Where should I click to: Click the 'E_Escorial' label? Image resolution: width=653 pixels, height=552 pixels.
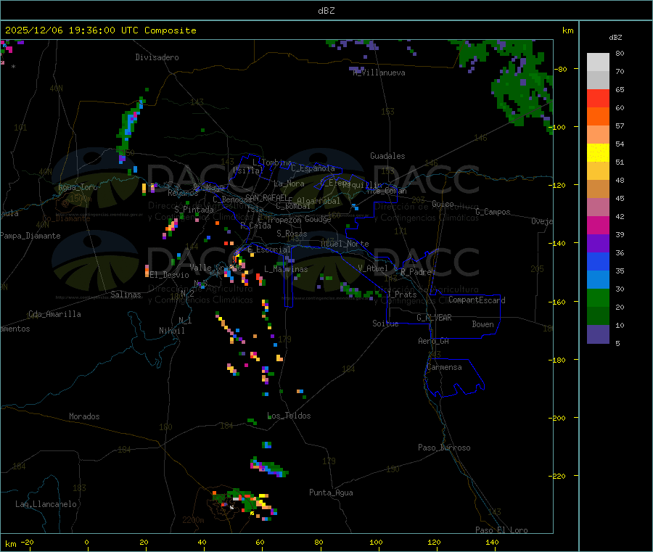(269, 250)
